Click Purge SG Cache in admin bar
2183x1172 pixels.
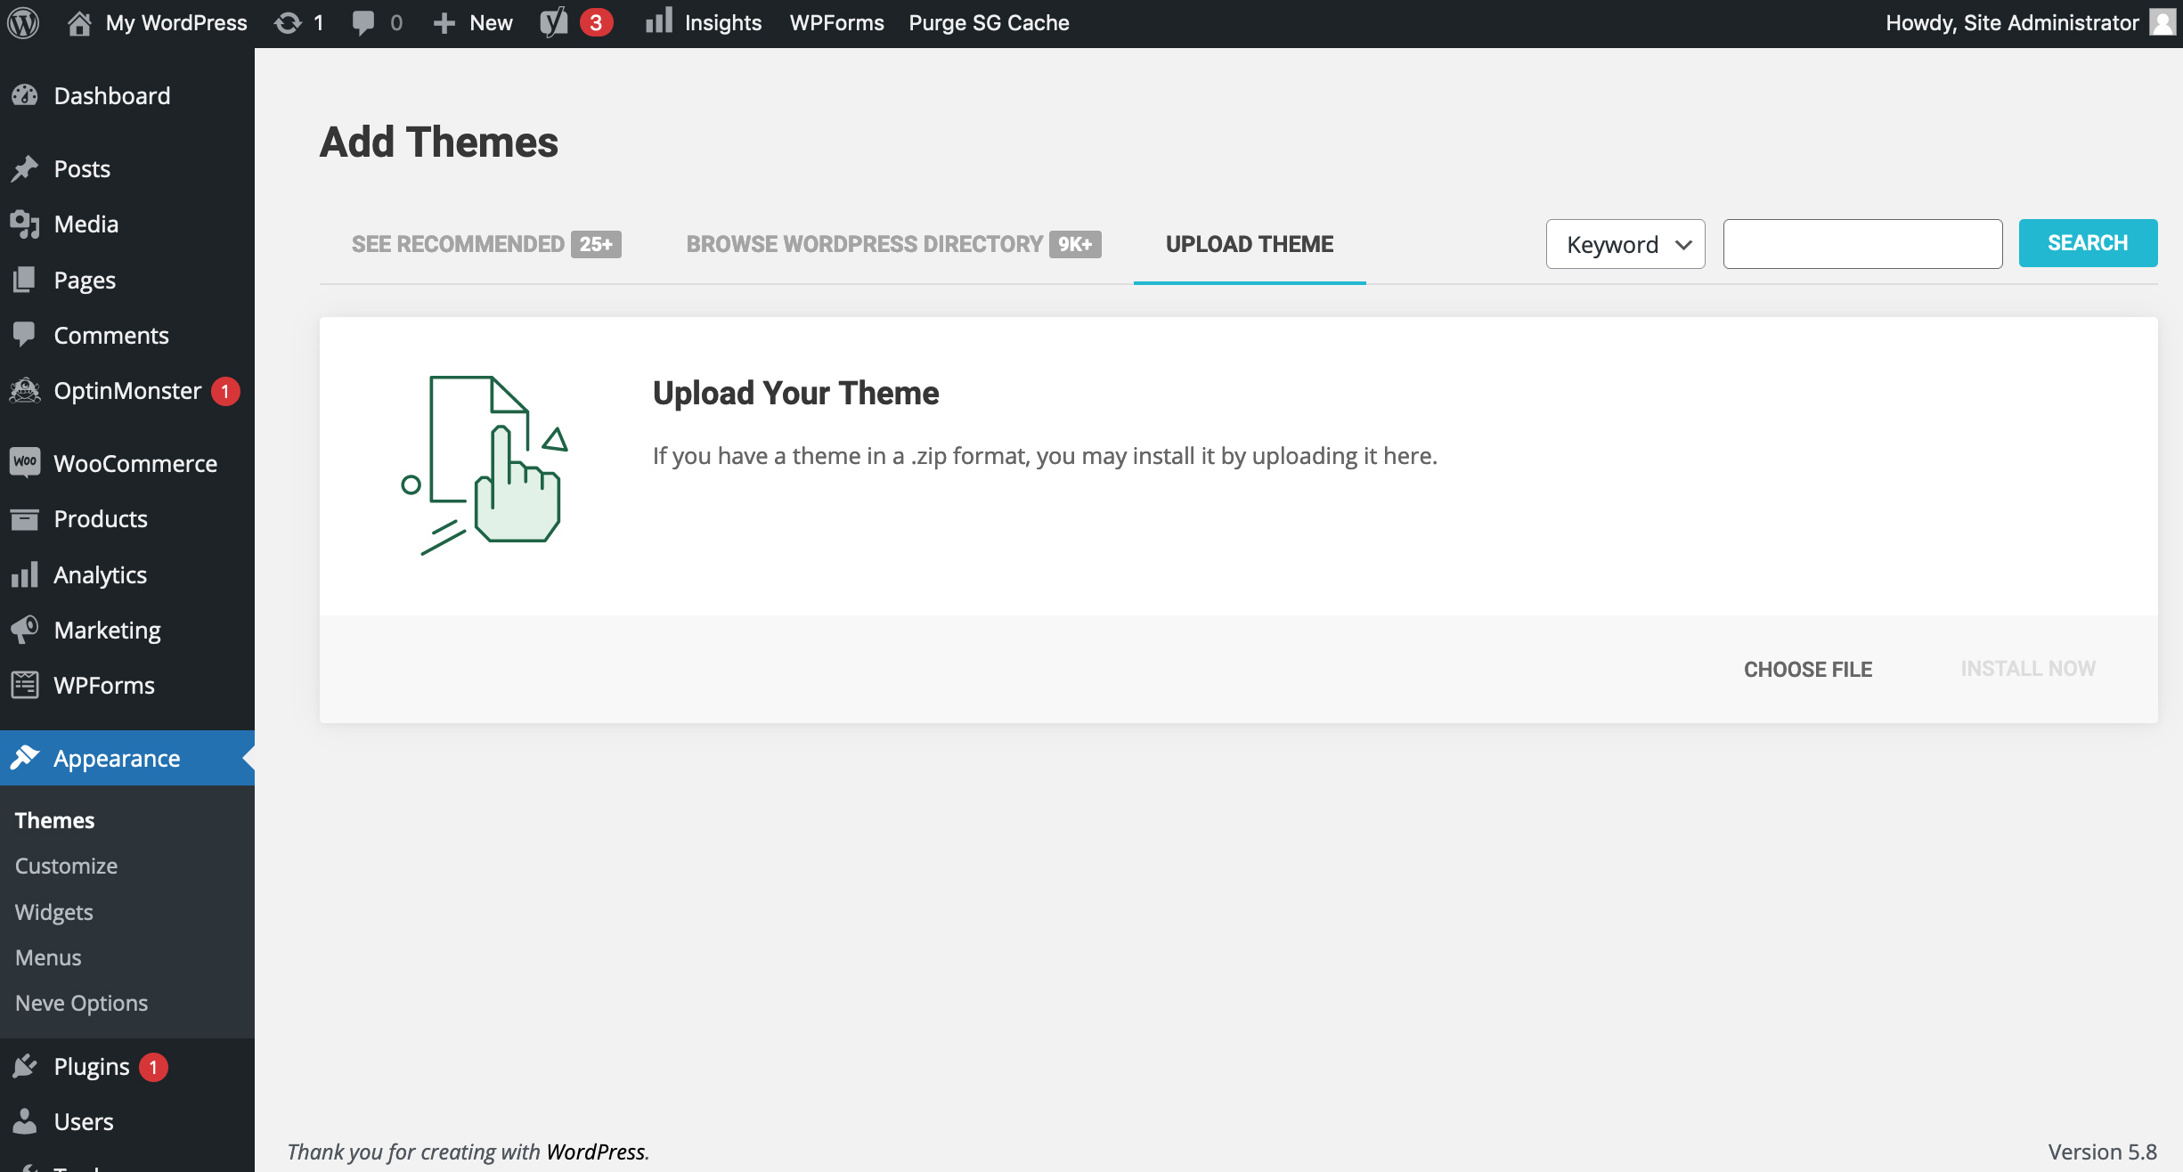coord(989,22)
